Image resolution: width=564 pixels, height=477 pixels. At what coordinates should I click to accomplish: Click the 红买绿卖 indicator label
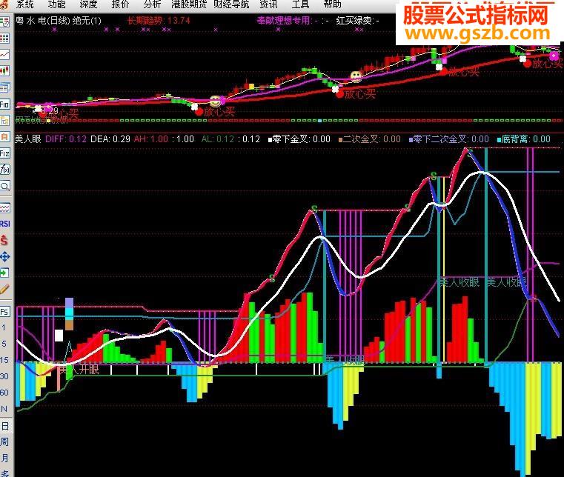[357, 21]
